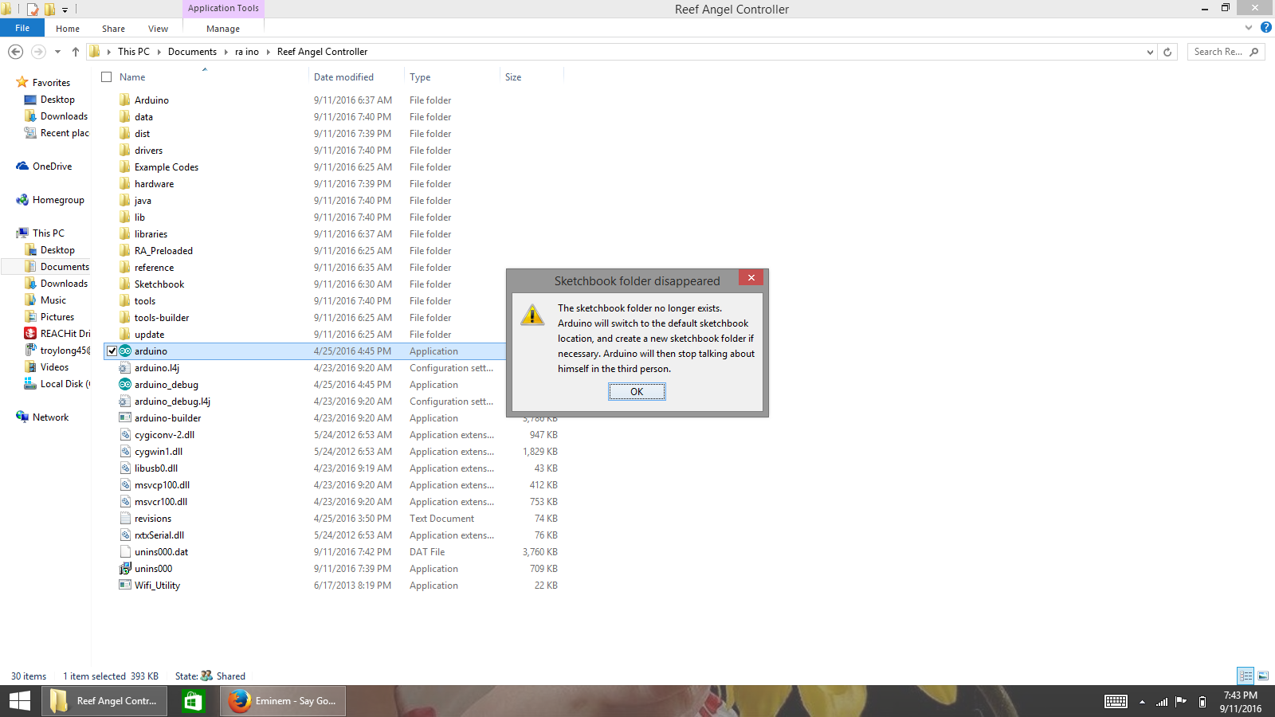Toggle the select-all checkbox in header
The height and width of the screenshot is (717, 1275).
(x=107, y=77)
